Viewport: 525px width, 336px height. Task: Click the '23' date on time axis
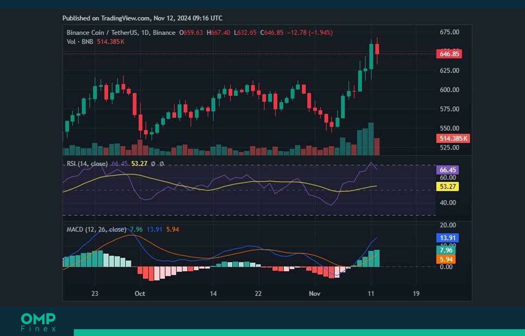[95, 294]
